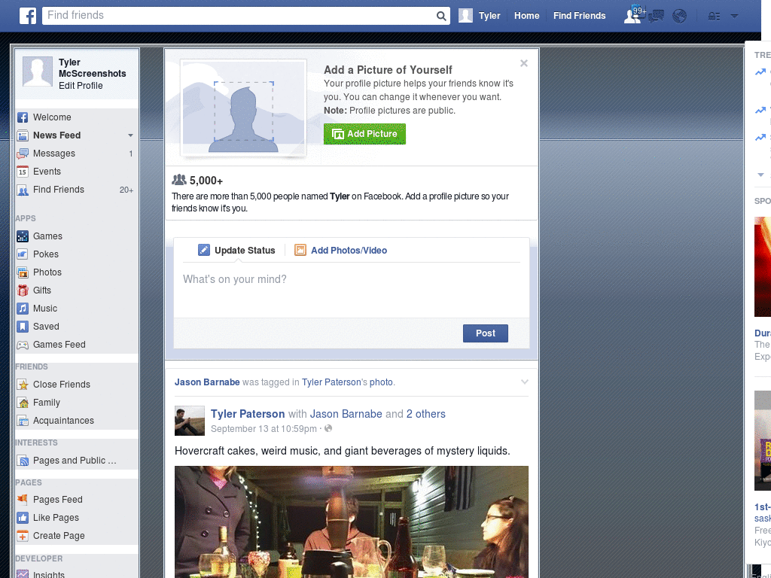The width and height of the screenshot is (771, 578).
Task: Click the search magnifier icon
Action: pyautogui.click(x=441, y=16)
